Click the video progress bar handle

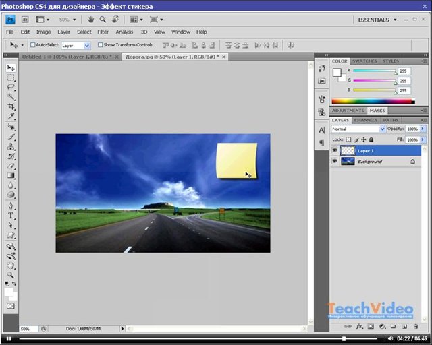pos(344,339)
